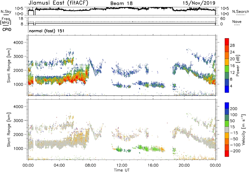This screenshot has width=249, height=172.
Task: Click the 'Power [dB]' color bar label
Action: click(237, 66)
